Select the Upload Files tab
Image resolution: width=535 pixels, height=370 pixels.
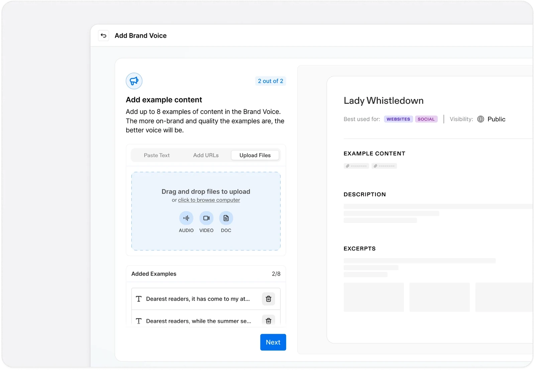(x=255, y=155)
